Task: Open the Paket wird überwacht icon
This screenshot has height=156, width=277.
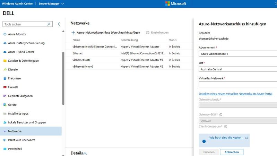Action: click(x=5, y=140)
